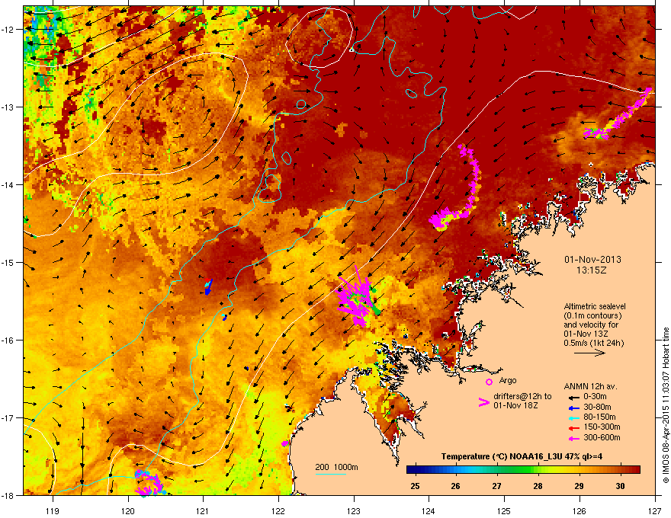Viewport: 671px width, 518px height.
Task: Click the '200 1000m' bathymetry label
Action: (336, 467)
